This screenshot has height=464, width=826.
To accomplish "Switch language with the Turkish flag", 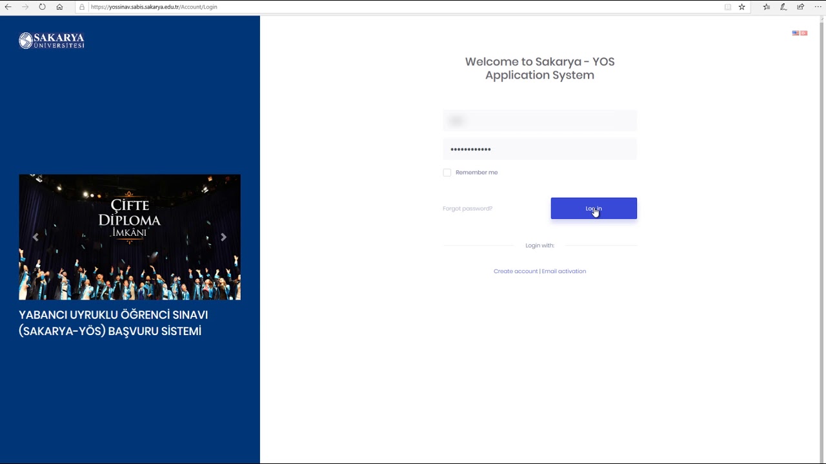I will pos(804,33).
